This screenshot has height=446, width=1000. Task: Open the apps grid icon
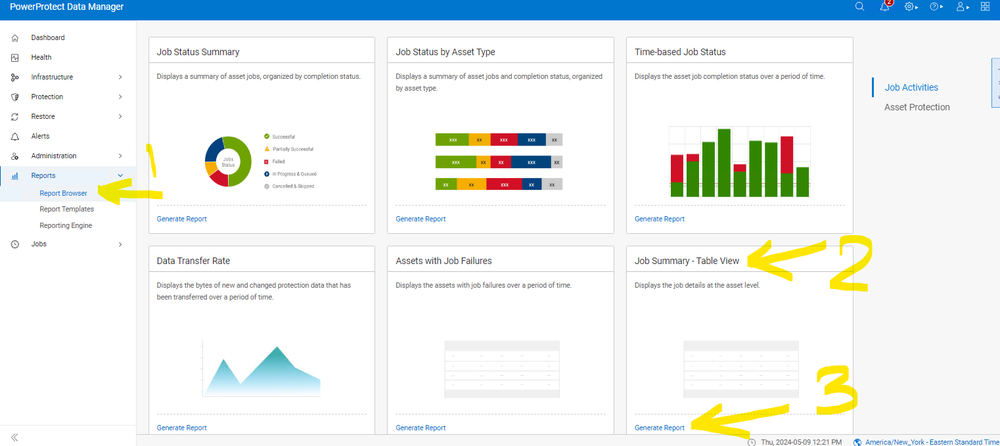click(985, 7)
